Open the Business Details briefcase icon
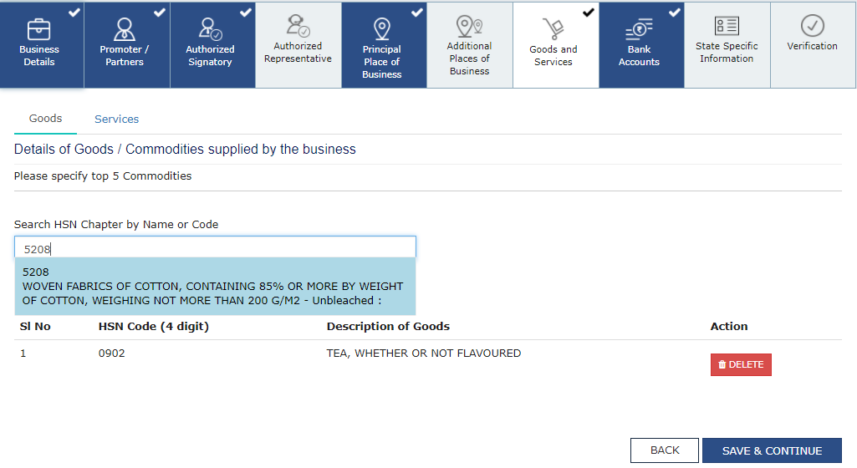 click(x=39, y=29)
